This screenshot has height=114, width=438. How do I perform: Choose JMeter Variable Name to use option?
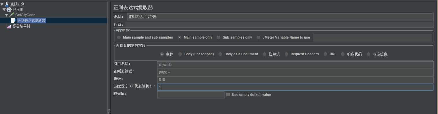pos(258,37)
